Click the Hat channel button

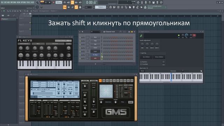[x=95, y=44]
